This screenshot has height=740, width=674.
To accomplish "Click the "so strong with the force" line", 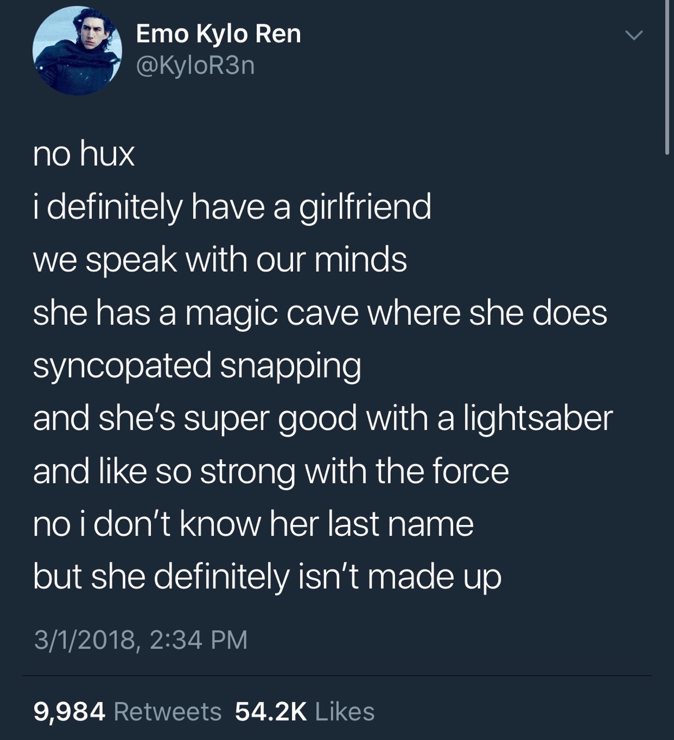I will [x=271, y=471].
